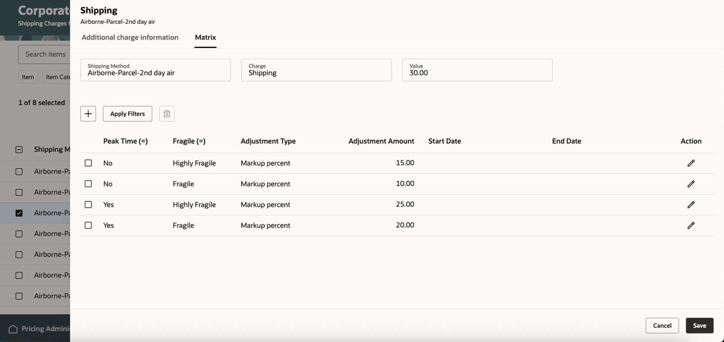The image size is (724, 342).
Task: Click the Item filter chip in background
Action: pyautogui.click(x=28, y=77)
